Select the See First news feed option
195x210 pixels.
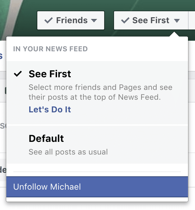(97, 93)
